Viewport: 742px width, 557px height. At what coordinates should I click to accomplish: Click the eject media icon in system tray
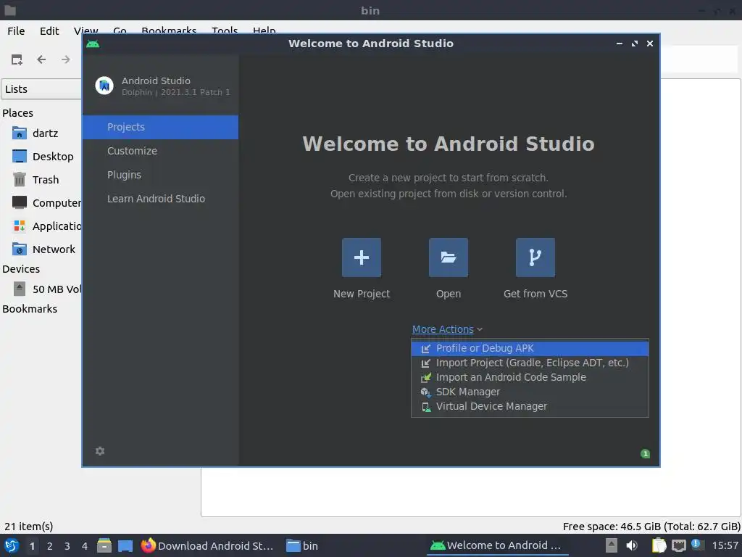click(x=612, y=545)
